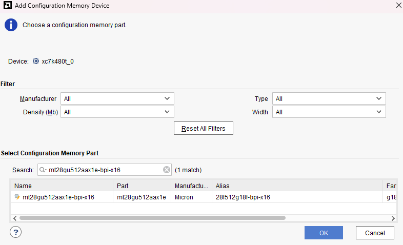Screen dimensions: 403x245
Task: Click the search magnifier icon
Action: [x=43, y=170]
